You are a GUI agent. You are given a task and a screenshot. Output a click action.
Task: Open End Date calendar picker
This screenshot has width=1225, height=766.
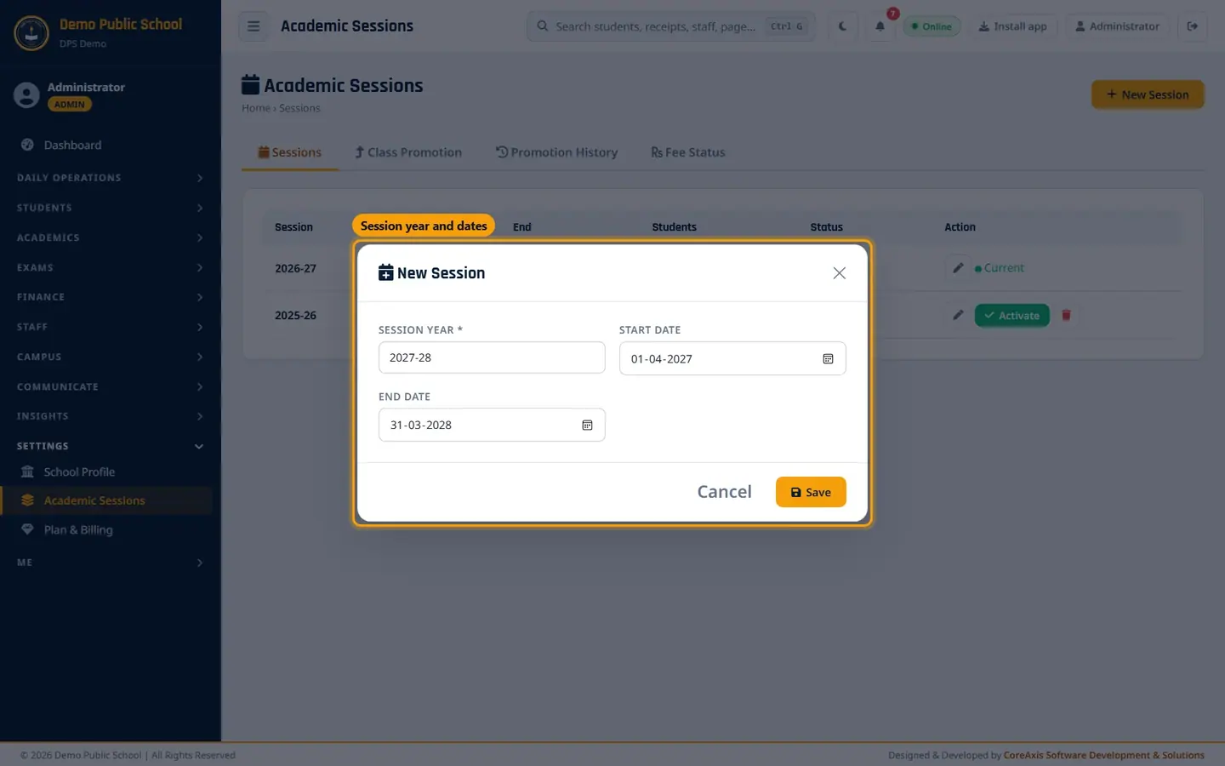(x=587, y=425)
